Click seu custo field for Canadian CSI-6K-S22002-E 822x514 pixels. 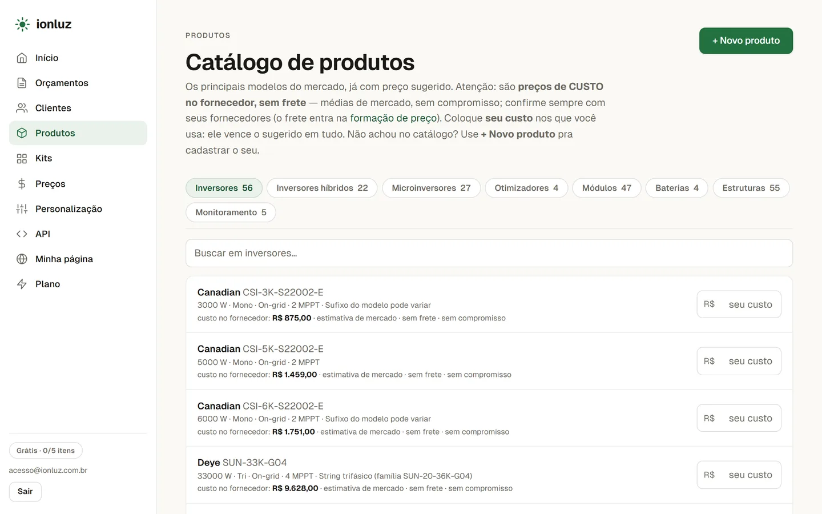pyautogui.click(x=739, y=418)
